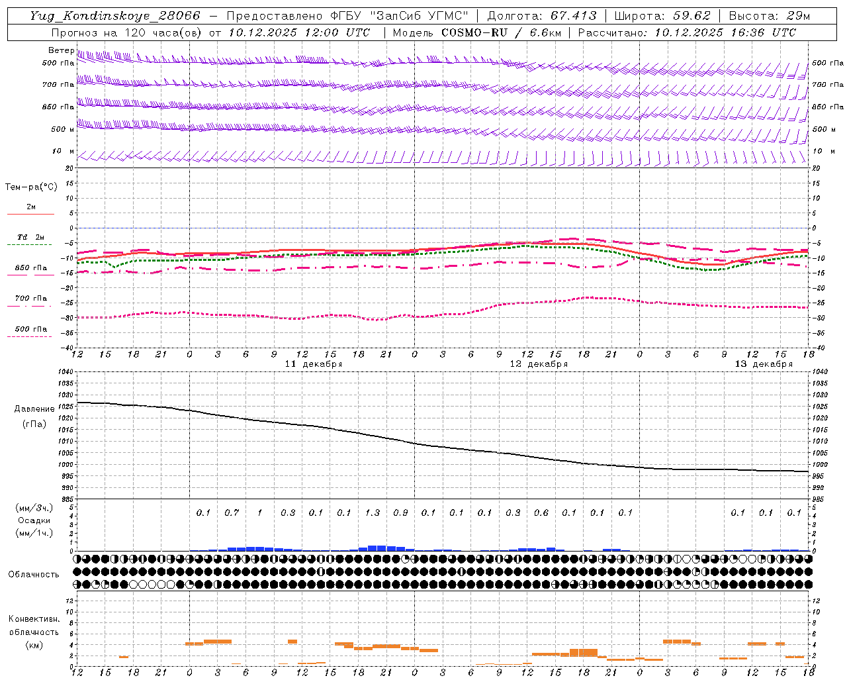Click the Модель COSMO-RU / 6.6км text
847x678 pixels.
(x=477, y=32)
